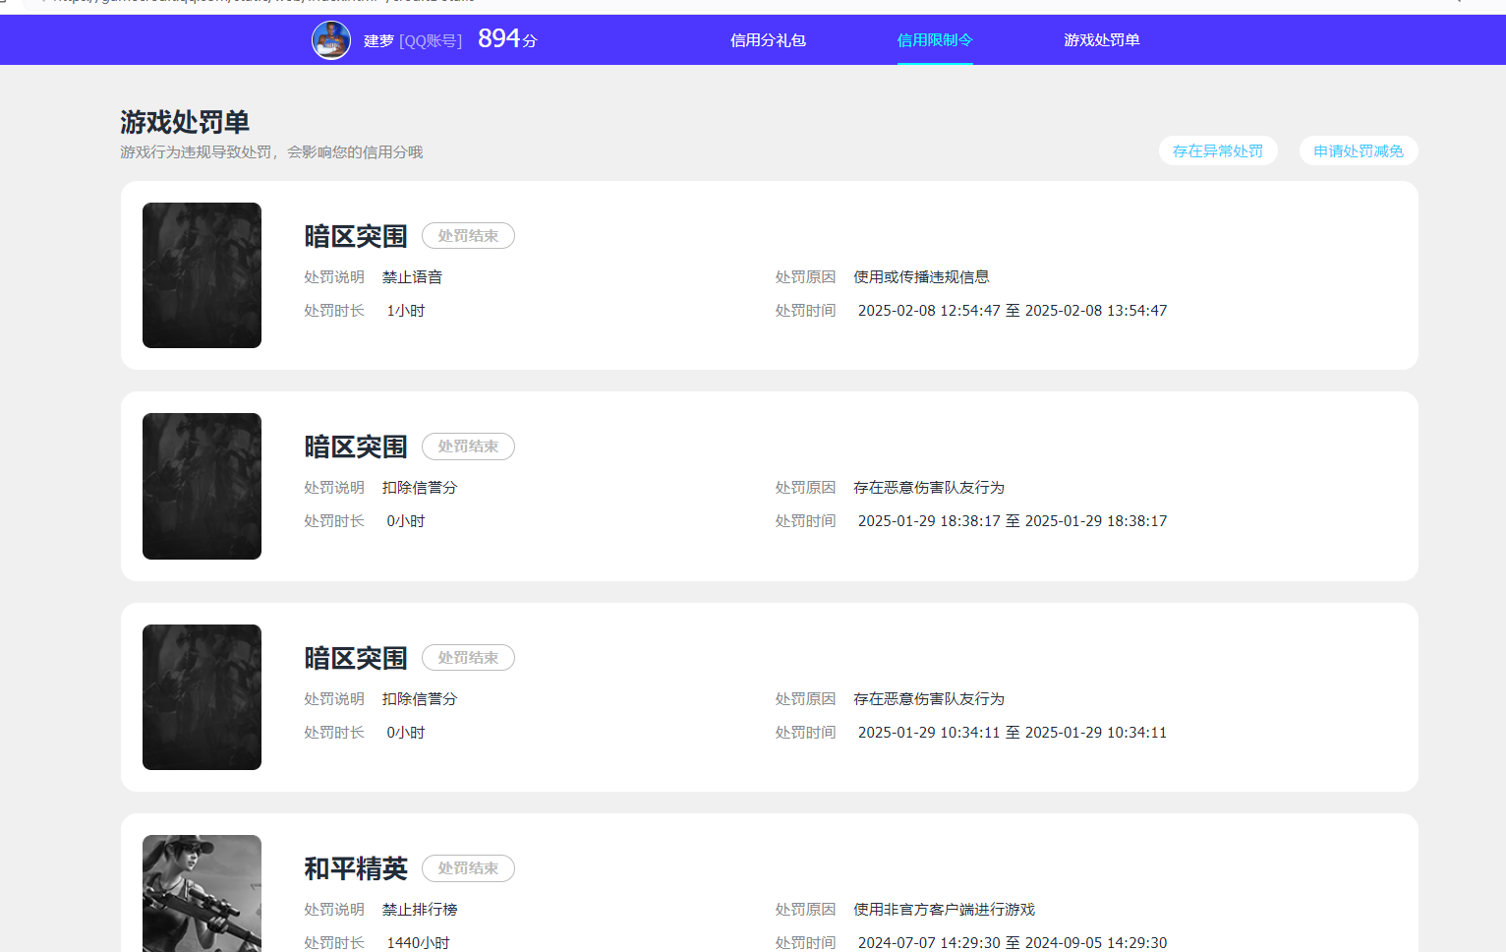The width and height of the screenshot is (1506, 952).
Task: Open thumbnail of the 禁止语音 penalty record
Action: click(202, 275)
